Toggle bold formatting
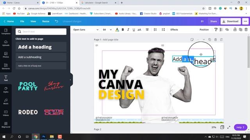The width and height of the screenshot is (250, 140). [x=123, y=30]
